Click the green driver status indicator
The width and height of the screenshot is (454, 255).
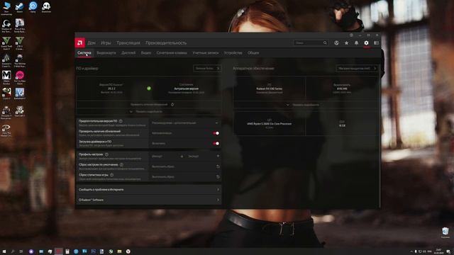point(149,88)
